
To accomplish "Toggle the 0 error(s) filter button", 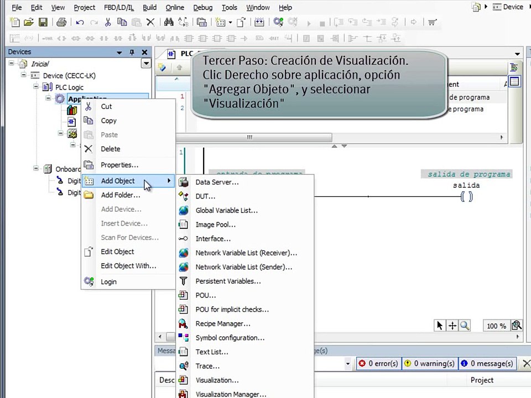I will (378, 364).
